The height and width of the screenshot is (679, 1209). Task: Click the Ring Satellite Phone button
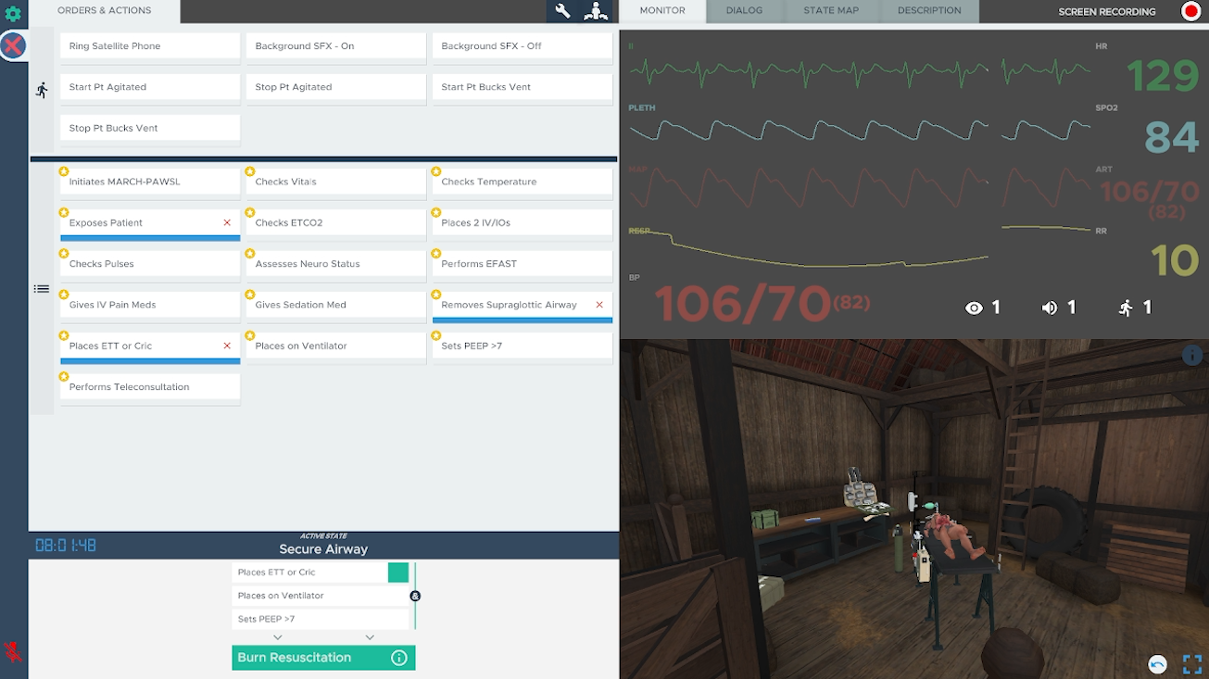click(150, 46)
